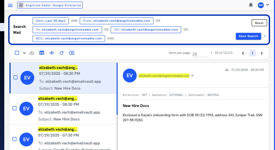275x150 pixels.
Task: Reset the search filters
Action: pos(259,23)
